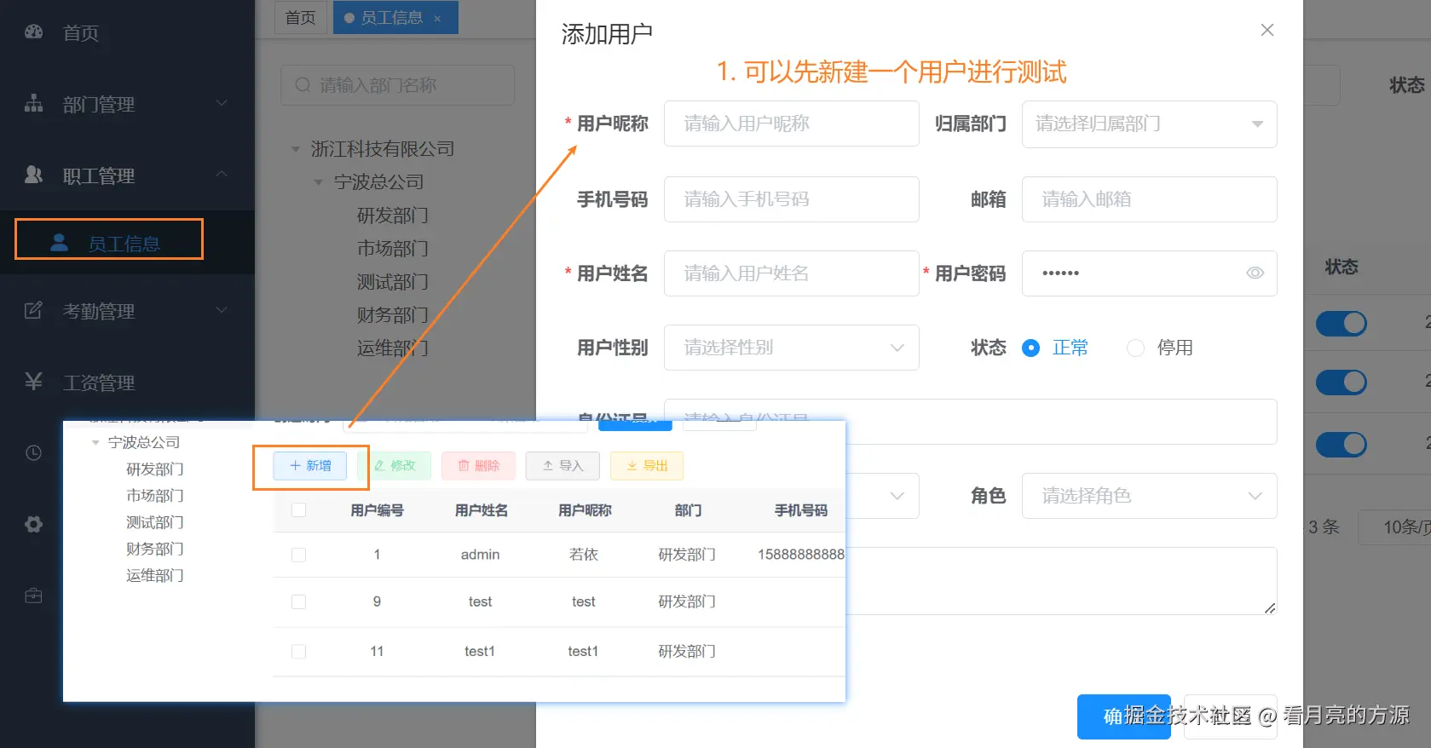The width and height of the screenshot is (1431, 748).
Task: Switch to 首页 tab
Action: 300,17
